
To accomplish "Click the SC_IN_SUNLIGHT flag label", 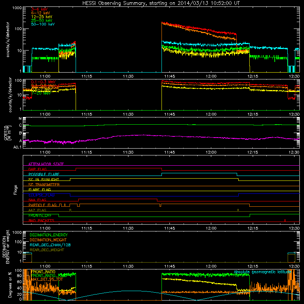I will [44, 179].
